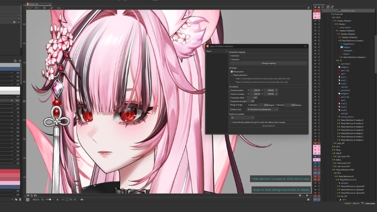Select the hairclip1 layer
The image size is (377, 212).
(x=345, y=87)
